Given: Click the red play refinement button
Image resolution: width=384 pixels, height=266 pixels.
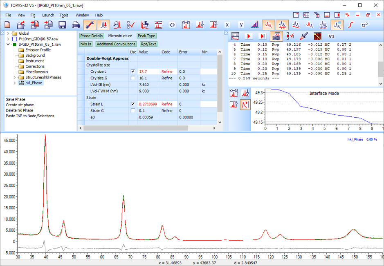Looking at the screenshot, I should [x=249, y=36].
